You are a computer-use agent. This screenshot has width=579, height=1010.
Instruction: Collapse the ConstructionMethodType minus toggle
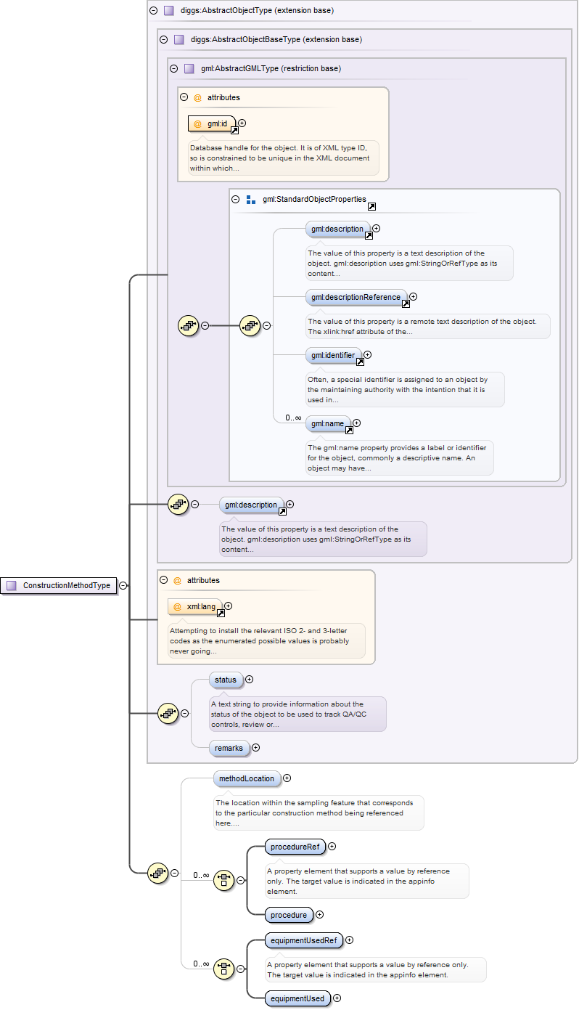click(123, 585)
